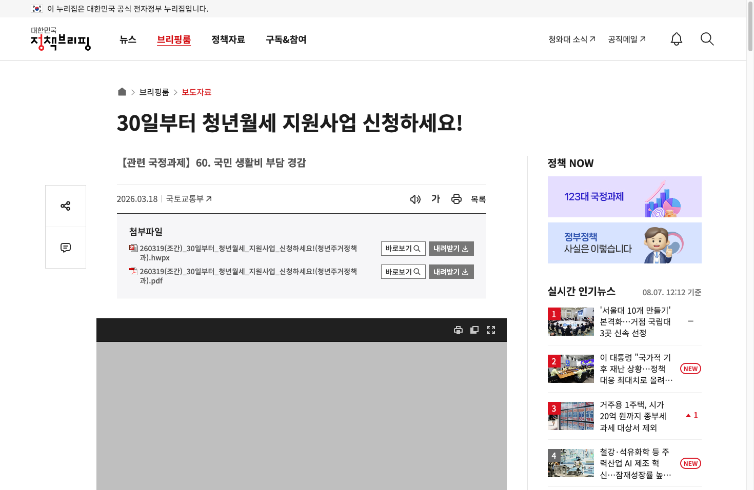Screen dimensions: 754x490
Task: Activate the text-to-speech speaker icon
Action: (x=415, y=199)
